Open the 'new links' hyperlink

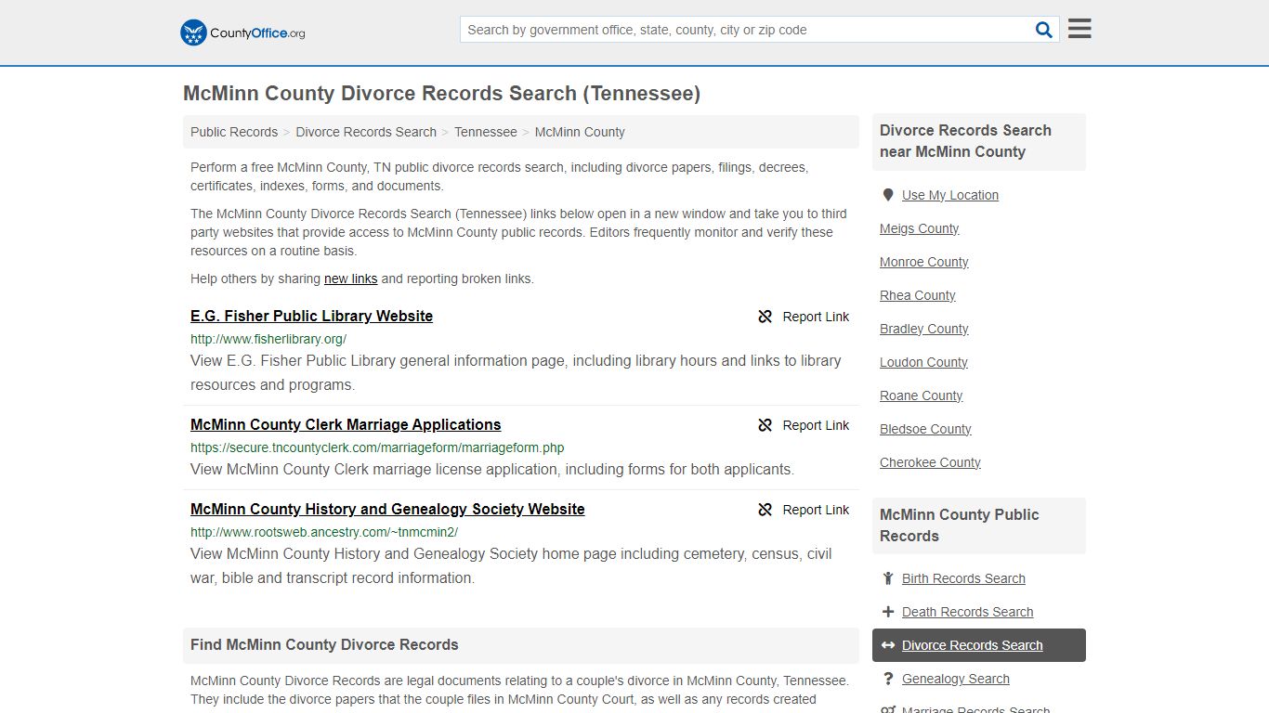(x=351, y=279)
